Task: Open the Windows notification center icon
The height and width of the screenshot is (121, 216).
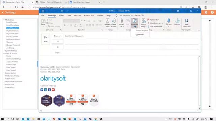Action: tap(212, 119)
